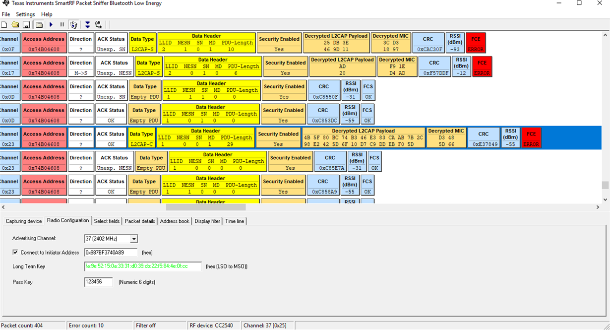Click status bar RF device: CC2540
The height and width of the screenshot is (330, 610).
[x=214, y=326]
